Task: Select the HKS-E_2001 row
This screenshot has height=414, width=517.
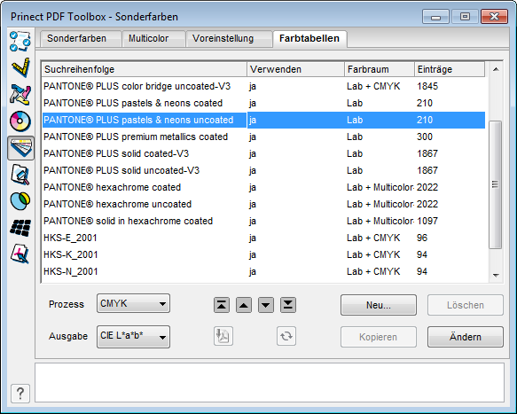Action: point(263,238)
